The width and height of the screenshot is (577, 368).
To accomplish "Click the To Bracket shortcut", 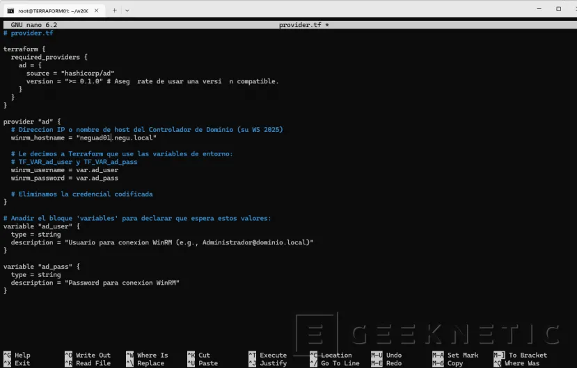I will 521,355.
